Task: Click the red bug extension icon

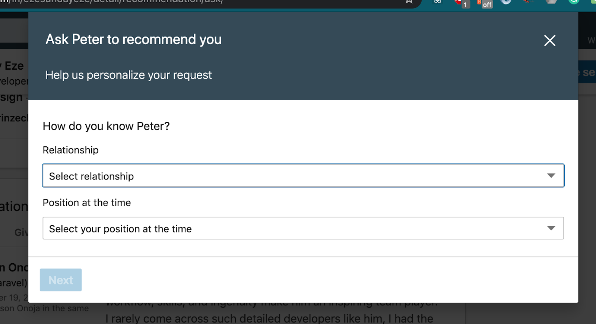Action: point(528,1)
